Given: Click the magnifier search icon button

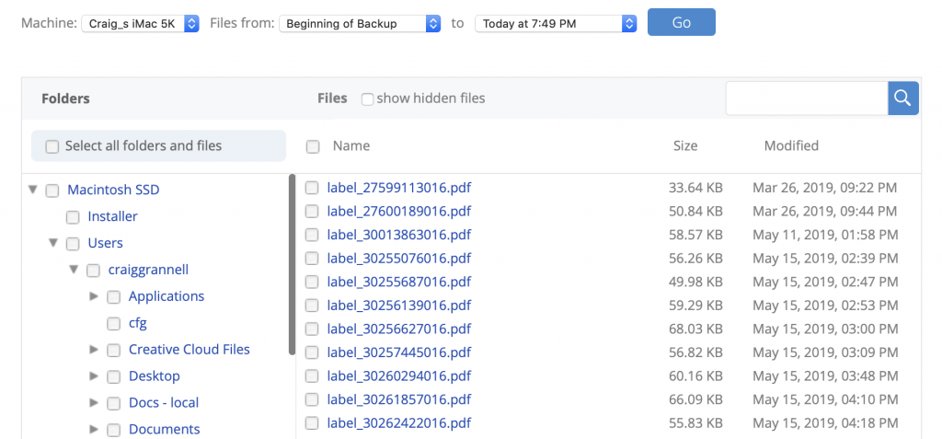Looking at the screenshot, I should pyautogui.click(x=903, y=98).
